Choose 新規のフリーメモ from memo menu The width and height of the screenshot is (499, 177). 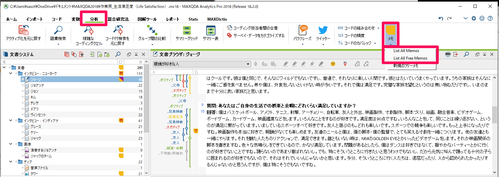coord(406,66)
